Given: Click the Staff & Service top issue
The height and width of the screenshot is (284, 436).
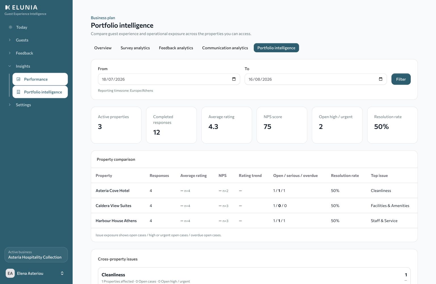Looking at the screenshot, I should 384,221.
